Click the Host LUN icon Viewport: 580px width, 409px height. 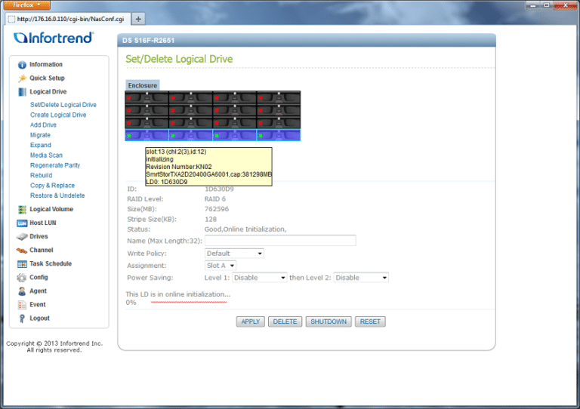point(22,223)
